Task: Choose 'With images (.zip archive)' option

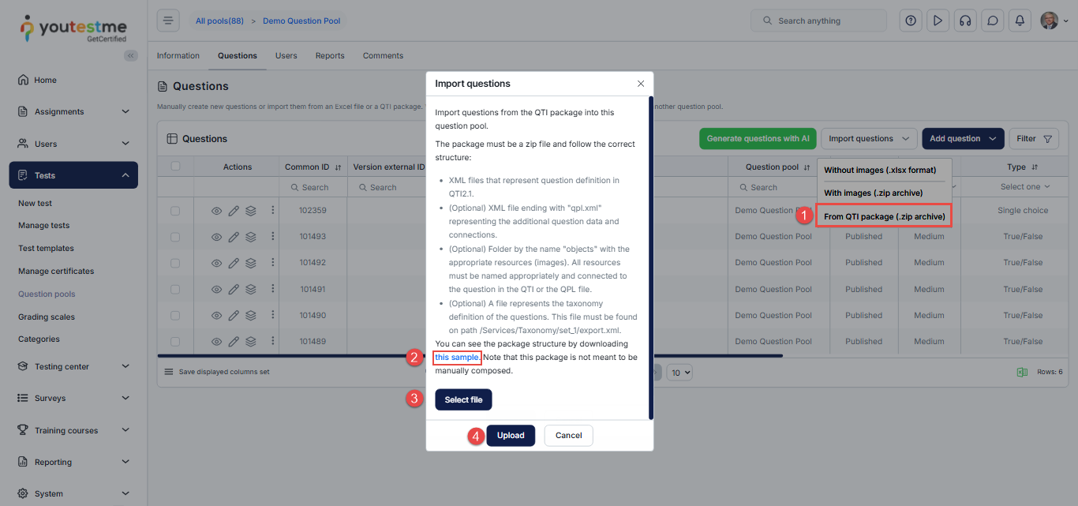Action: coord(873,193)
